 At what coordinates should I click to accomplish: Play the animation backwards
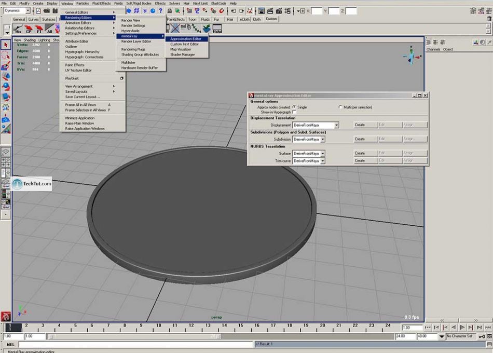coord(454,327)
